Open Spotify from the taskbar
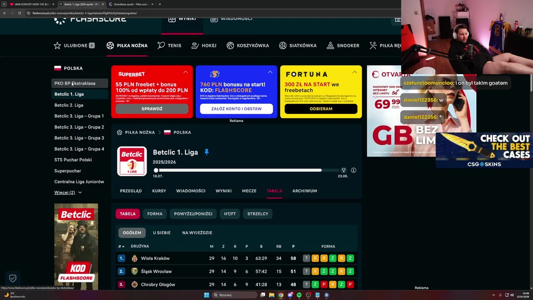The image size is (533, 300). (x=299, y=295)
